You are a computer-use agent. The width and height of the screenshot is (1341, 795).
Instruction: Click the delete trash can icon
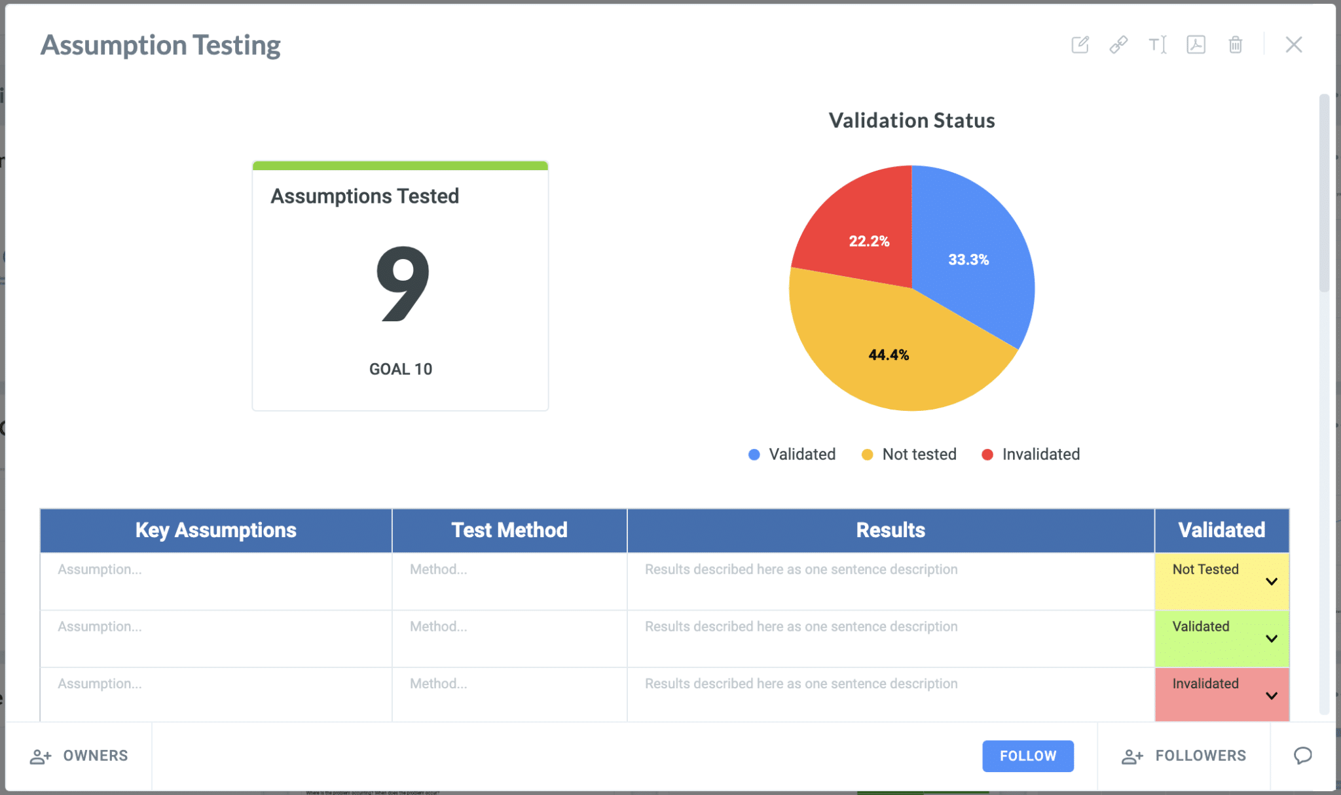[1235, 44]
